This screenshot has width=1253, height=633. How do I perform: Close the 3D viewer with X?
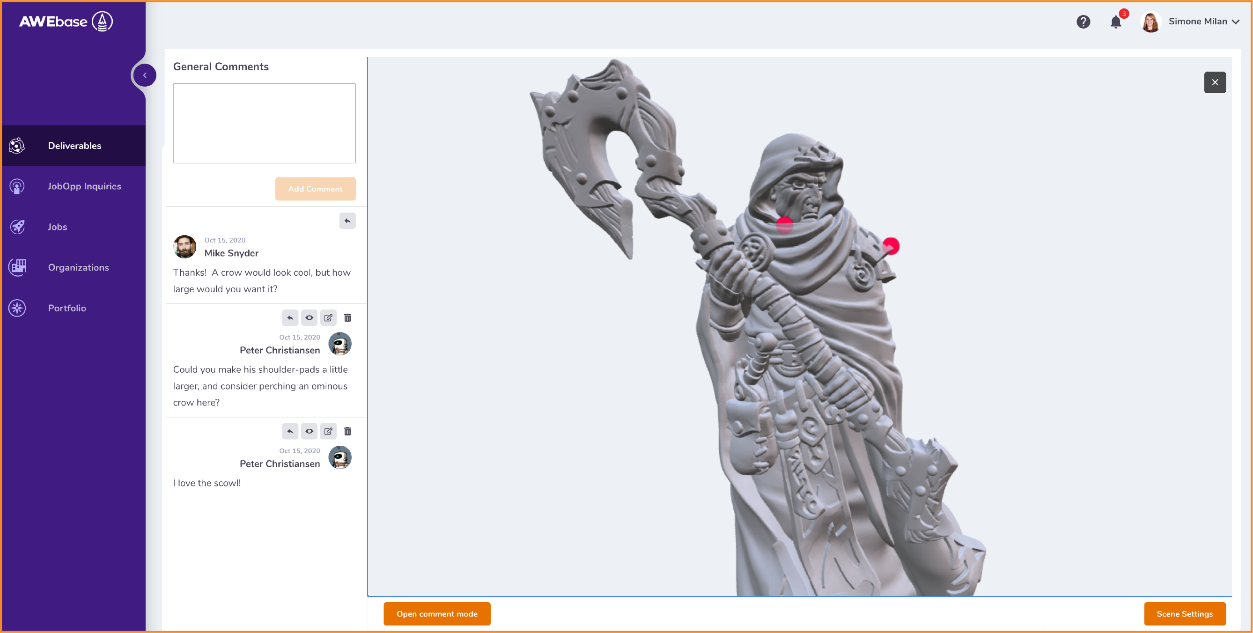tap(1215, 82)
